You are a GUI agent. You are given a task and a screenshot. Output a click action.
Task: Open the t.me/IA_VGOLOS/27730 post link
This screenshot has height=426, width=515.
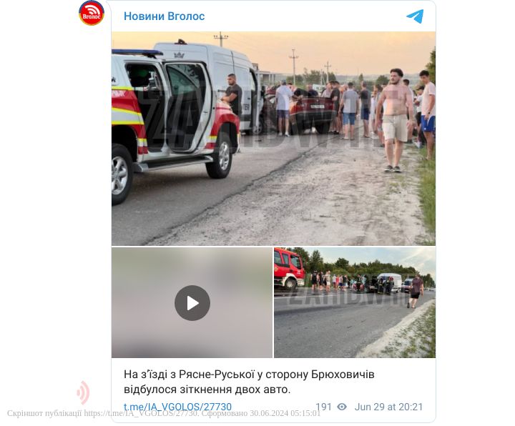point(177,407)
